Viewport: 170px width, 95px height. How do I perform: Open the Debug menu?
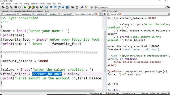coord(27,4)
